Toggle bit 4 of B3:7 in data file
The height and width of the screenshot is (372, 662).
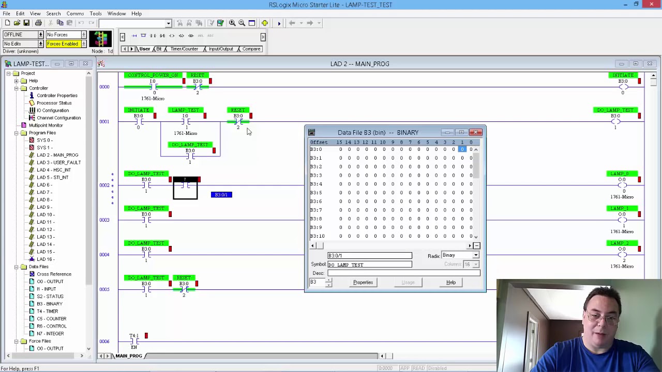click(436, 210)
